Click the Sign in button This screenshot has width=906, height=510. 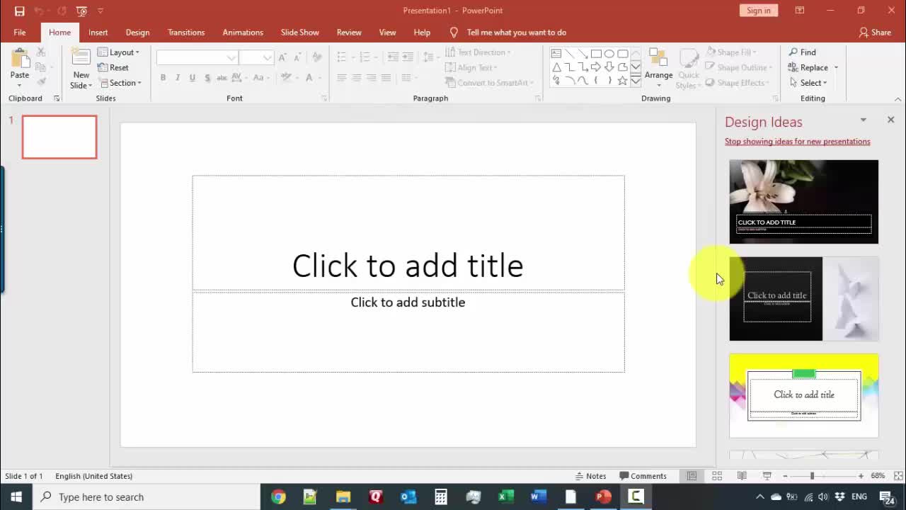click(x=758, y=11)
